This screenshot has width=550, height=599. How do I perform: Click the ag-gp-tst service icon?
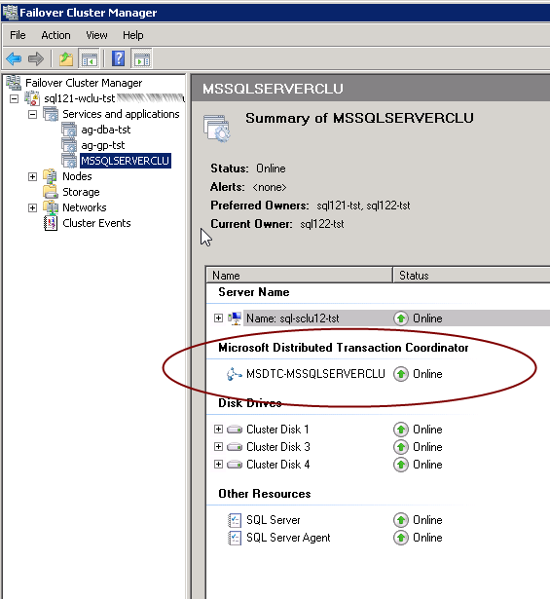pos(69,145)
